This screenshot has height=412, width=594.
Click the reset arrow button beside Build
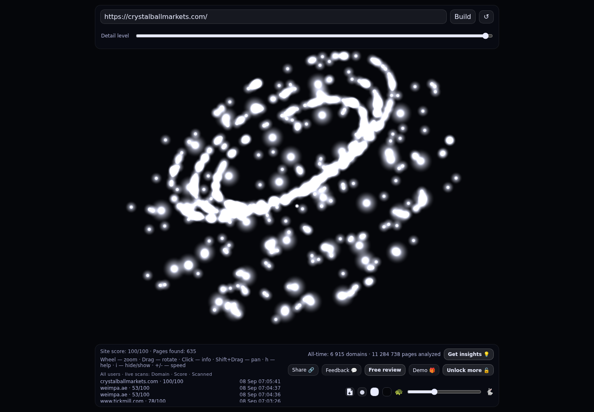(486, 17)
